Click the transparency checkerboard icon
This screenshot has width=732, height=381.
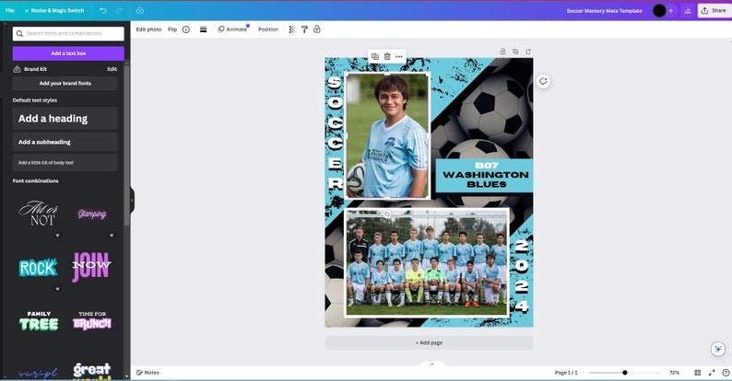point(292,29)
